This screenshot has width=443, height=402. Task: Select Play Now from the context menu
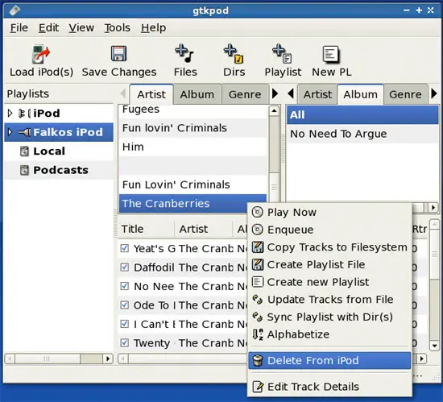click(329, 212)
